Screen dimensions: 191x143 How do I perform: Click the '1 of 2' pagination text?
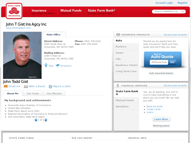coord(41,120)
